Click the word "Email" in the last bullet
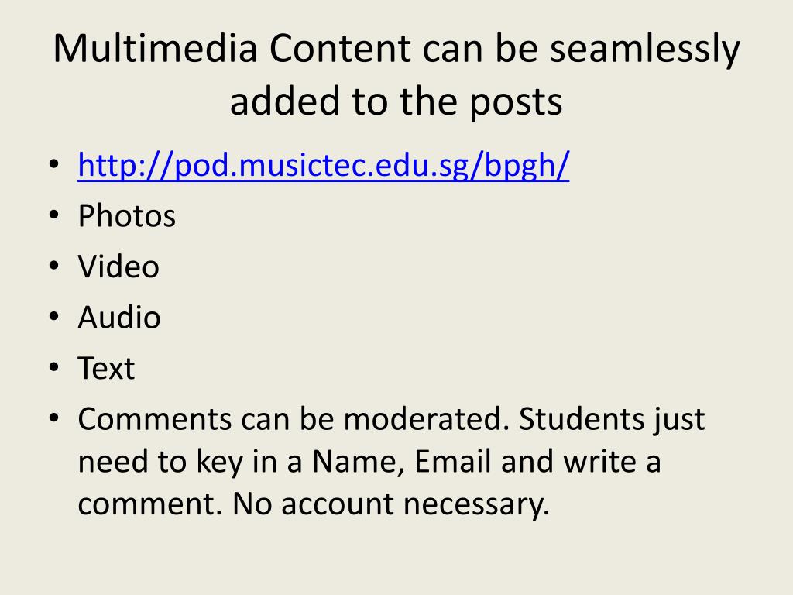 point(452,462)
